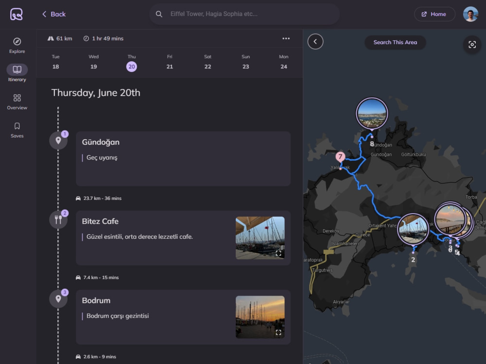Select Thu 20 day tab
This screenshot has height=364, width=486.
click(132, 62)
